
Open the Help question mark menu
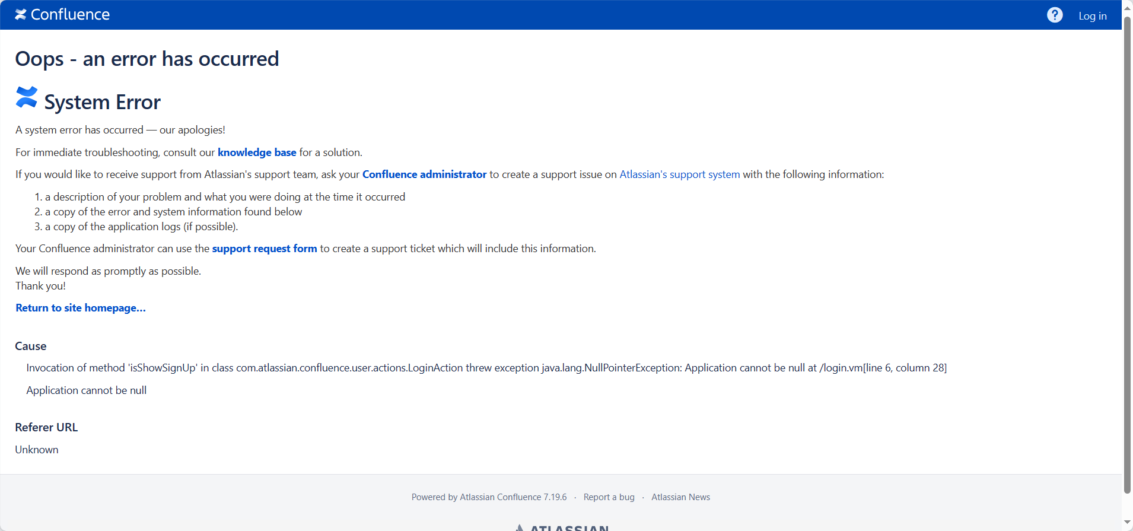click(1055, 15)
